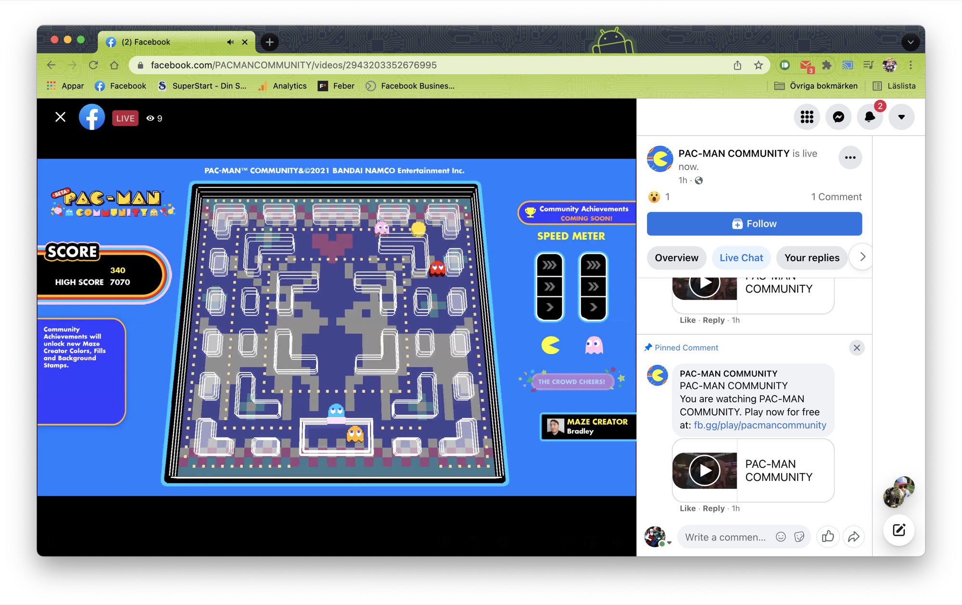Viewport: 962px width, 605px height.
Task: Expand more tabs with the right chevron
Action: (862, 257)
